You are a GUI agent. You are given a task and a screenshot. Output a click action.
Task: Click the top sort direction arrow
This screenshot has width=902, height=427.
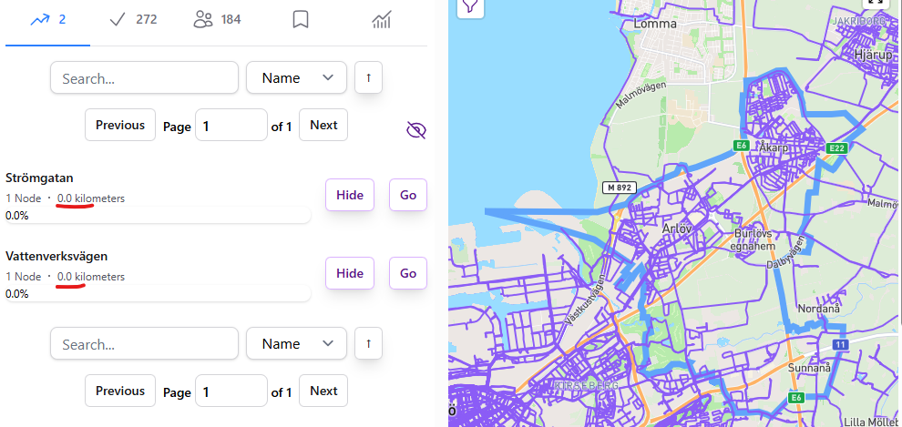click(x=368, y=78)
